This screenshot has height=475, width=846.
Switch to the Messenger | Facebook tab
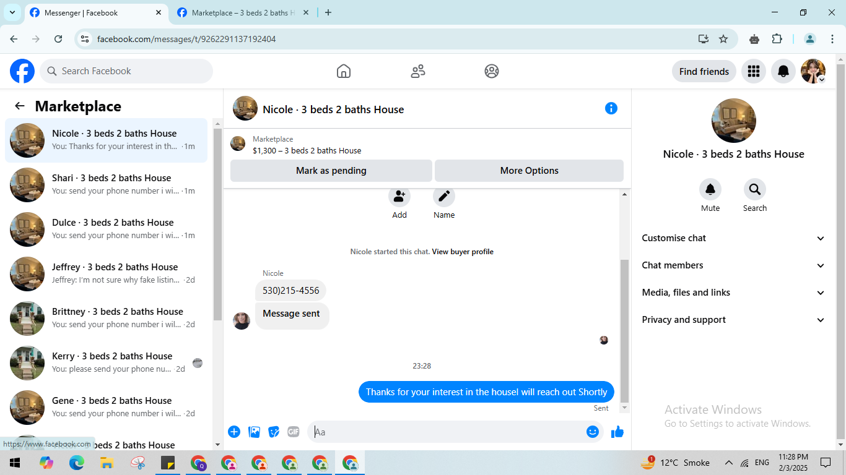(x=96, y=13)
